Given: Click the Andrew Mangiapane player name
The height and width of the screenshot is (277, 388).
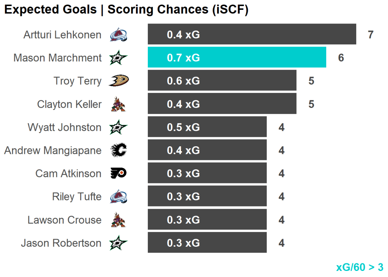Looking at the screenshot, I should coord(53,150).
